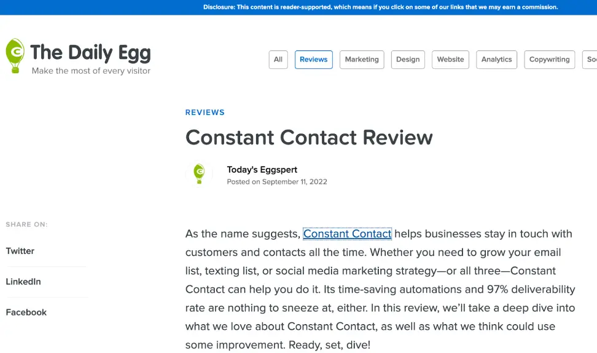597x353 pixels.
Task: Click the blue "REVIEWS" label above the headline
Action: [x=205, y=113]
